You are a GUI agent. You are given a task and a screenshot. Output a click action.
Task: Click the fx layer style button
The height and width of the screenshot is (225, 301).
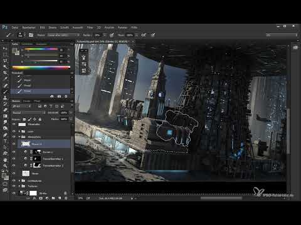click(34, 198)
